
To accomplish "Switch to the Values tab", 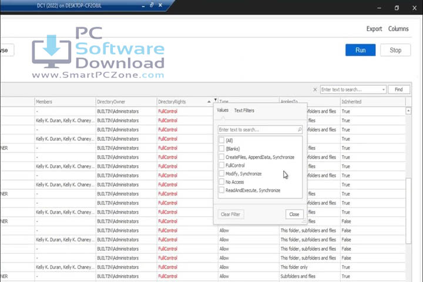I will point(223,110).
